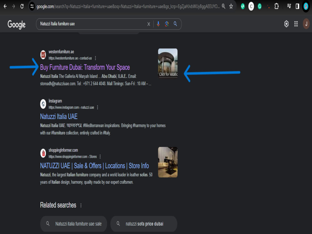Click the Google logo
The width and height of the screenshot is (312, 234).
pyautogui.click(x=17, y=24)
